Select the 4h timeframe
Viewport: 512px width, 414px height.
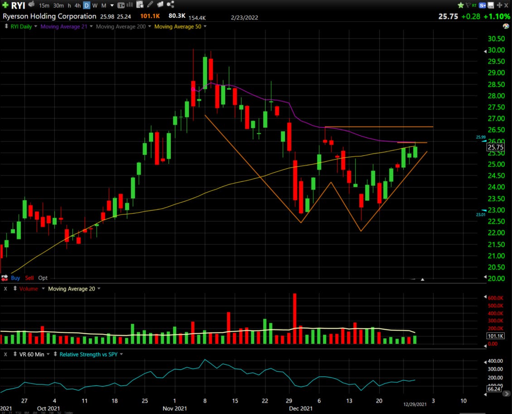77,5
